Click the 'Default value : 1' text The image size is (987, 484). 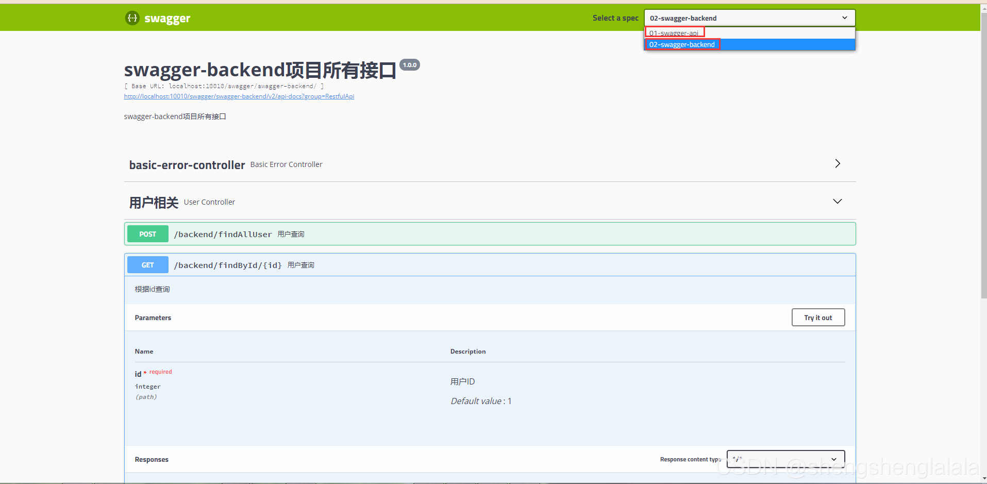click(x=481, y=401)
